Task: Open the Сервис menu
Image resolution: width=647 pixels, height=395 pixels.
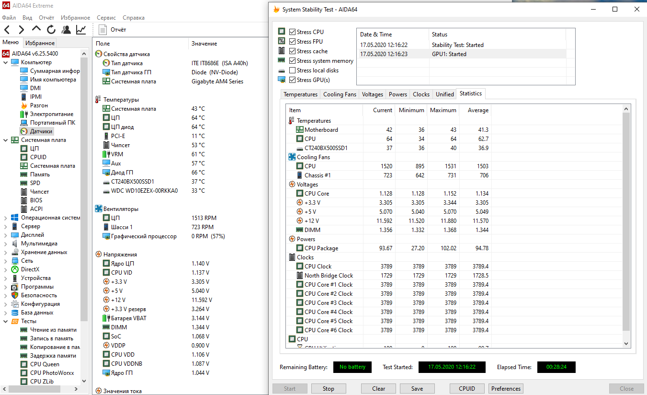Action: (106, 18)
